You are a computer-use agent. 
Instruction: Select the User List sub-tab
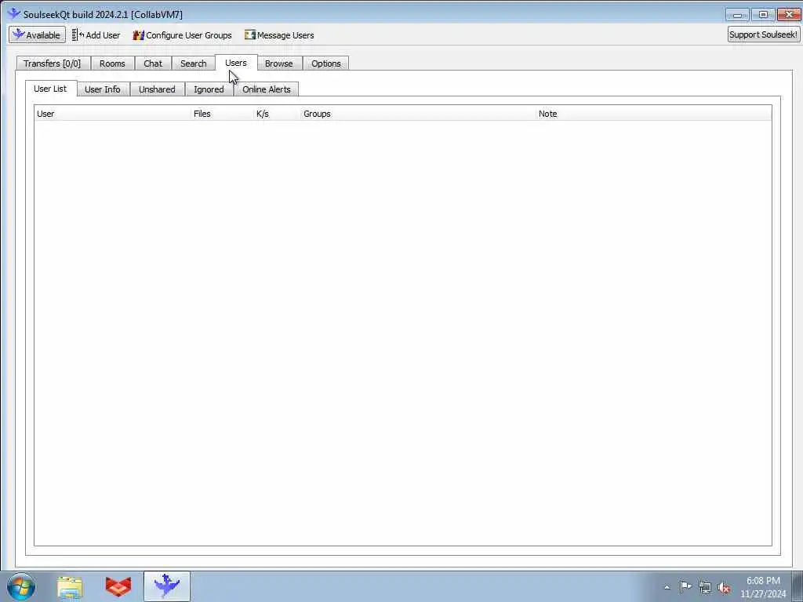[50, 89]
